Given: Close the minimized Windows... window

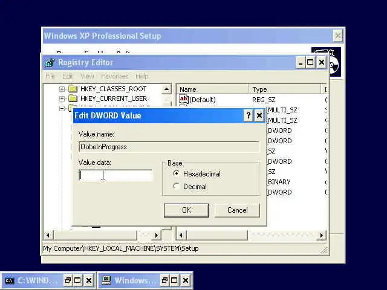Looking at the screenshot, I should coord(186,280).
